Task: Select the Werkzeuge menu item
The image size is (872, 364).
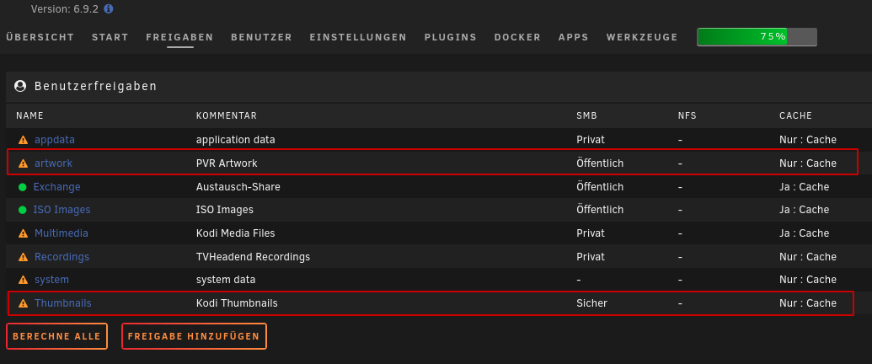Action: (x=642, y=37)
